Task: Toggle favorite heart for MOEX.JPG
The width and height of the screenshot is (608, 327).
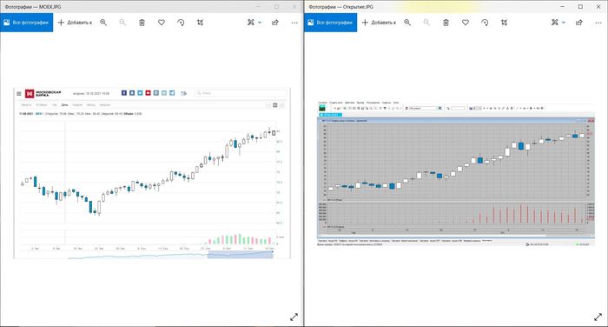Action: 162,23
